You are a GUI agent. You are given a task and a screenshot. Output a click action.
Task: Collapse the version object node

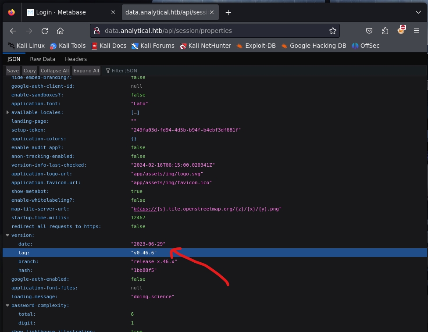click(x=7, y=235)
